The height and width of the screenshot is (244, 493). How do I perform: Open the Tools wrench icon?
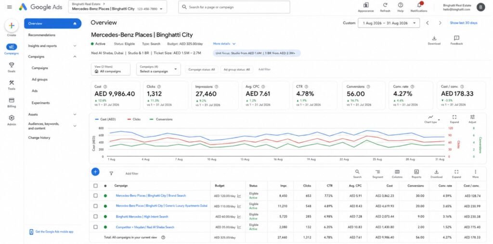(12, 83)
